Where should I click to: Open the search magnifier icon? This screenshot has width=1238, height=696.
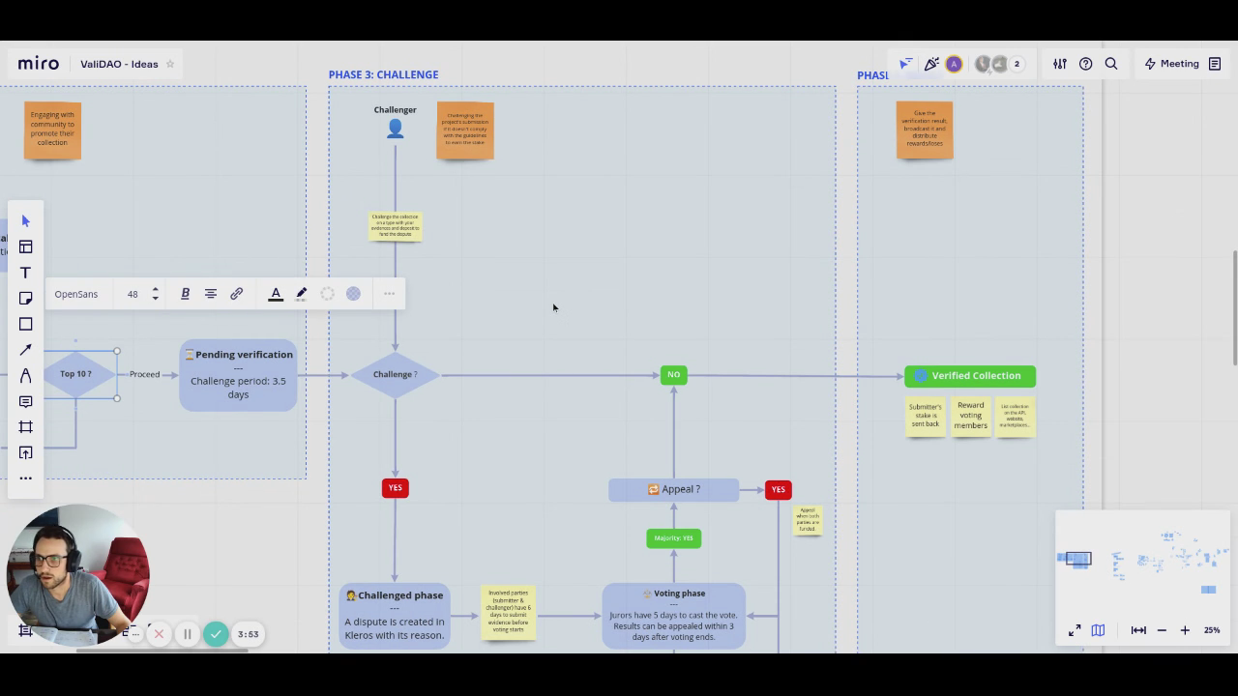click(1111, 64)
